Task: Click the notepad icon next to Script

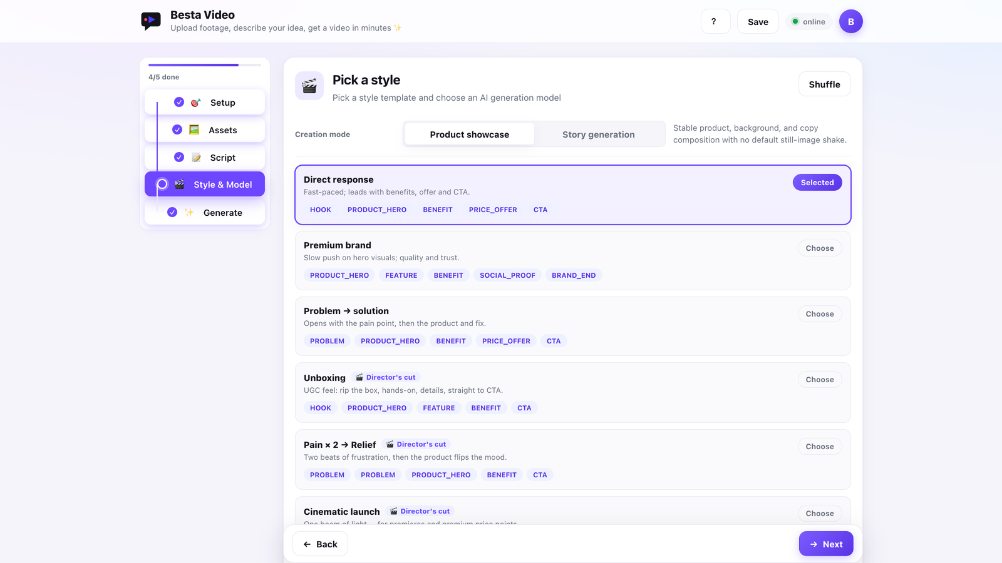Action: point(196,158)
